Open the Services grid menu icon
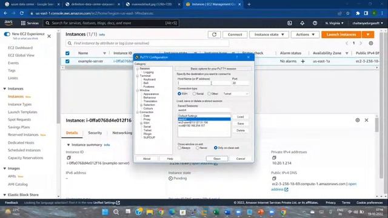 click(x=23, y=23)
